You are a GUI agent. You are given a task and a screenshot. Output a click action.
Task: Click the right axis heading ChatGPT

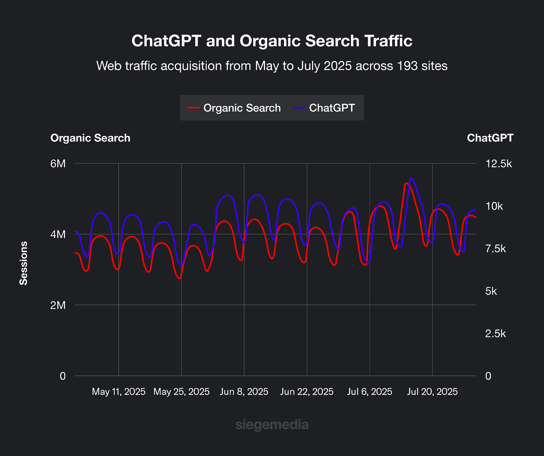click(x=490, y=138)
